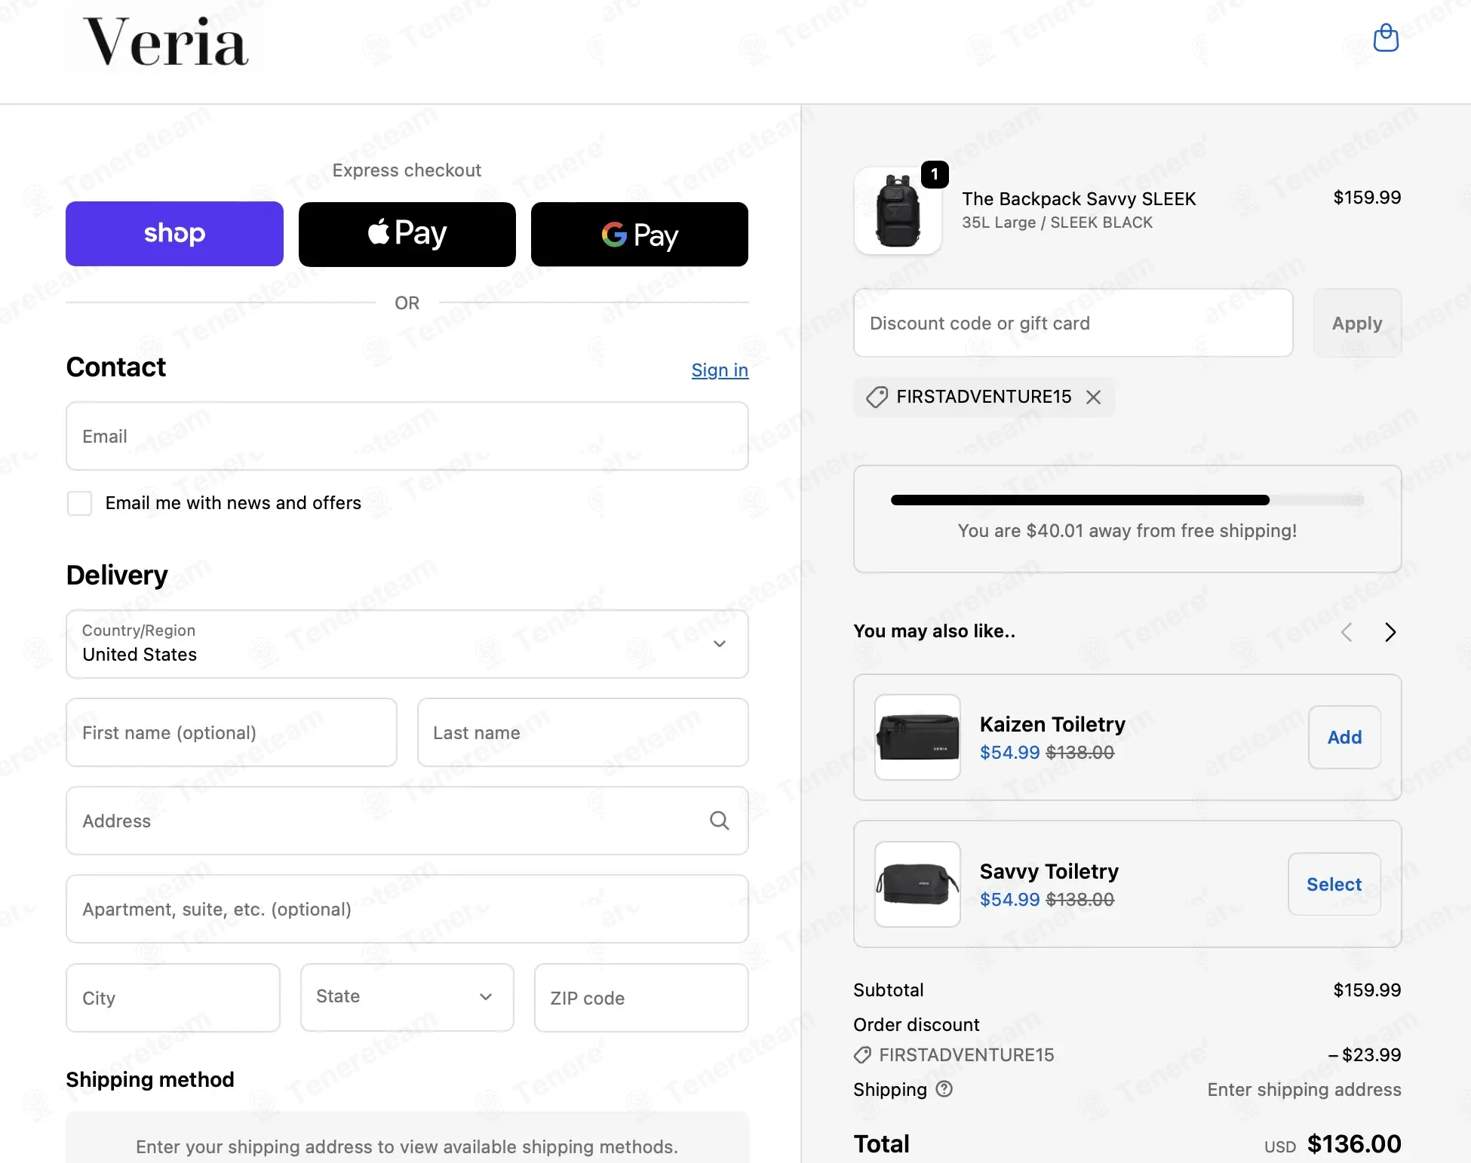Viewport: 1471px width, 1163px height.
Task: Click the −$23.99 discount amount
Action: click(x=1365, y=1055)
